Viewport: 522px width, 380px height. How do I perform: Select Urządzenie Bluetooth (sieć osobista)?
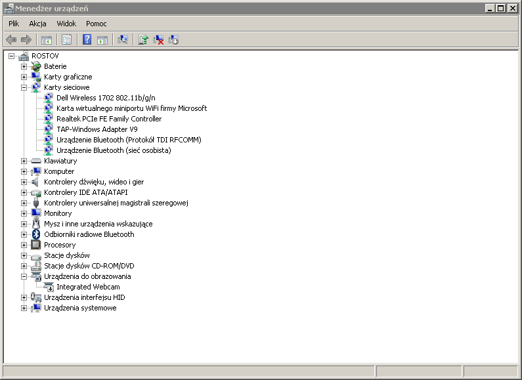click(x=114, y=150)
